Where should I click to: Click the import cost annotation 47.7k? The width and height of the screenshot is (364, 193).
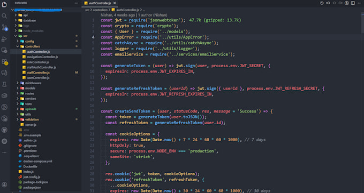[215, 20]
